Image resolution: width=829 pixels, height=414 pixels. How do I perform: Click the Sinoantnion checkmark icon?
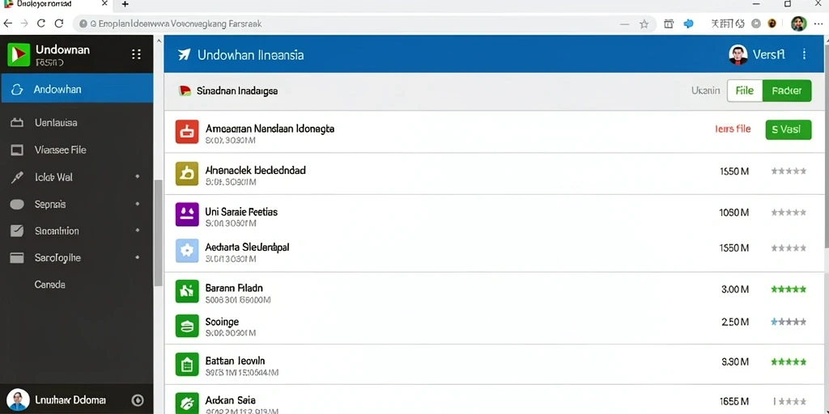(x=17, y=230)
